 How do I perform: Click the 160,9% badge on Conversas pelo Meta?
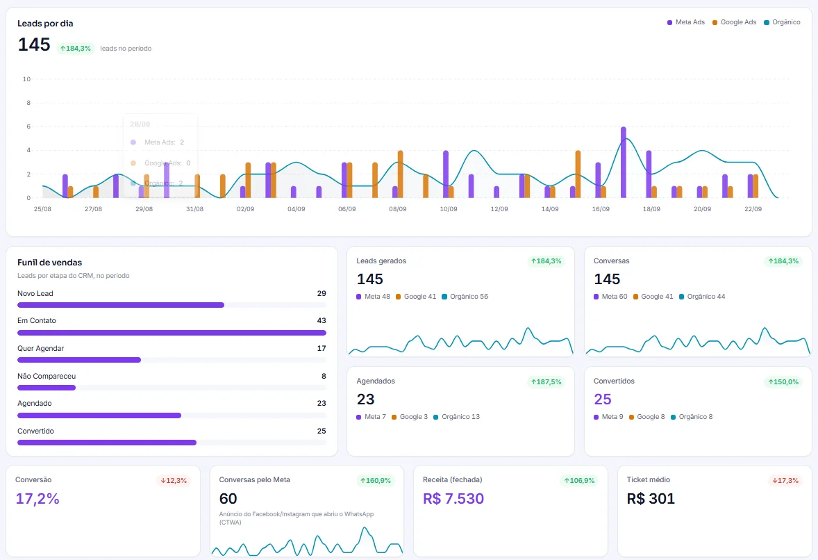375,481
